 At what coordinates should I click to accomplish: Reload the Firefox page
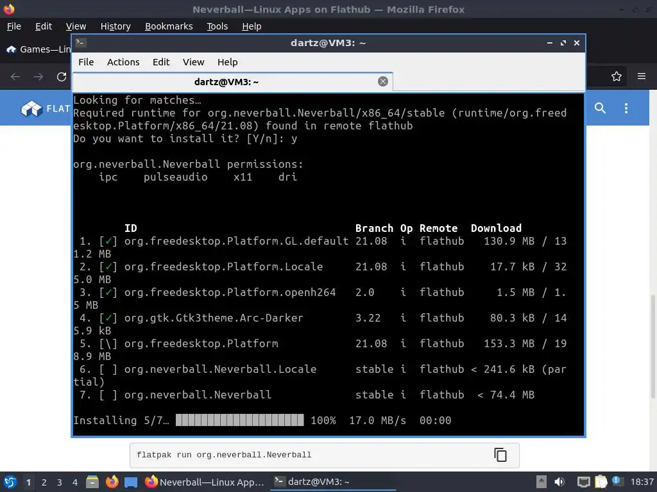click(x=62, y=77)
